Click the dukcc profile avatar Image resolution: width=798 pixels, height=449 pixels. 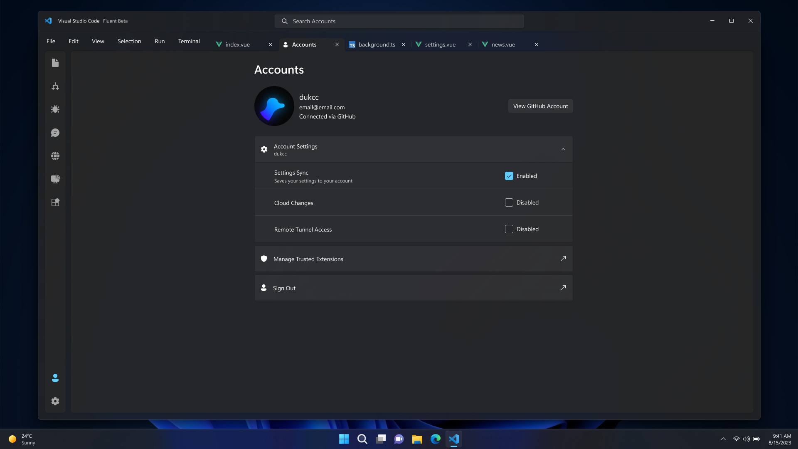point(274,106)
